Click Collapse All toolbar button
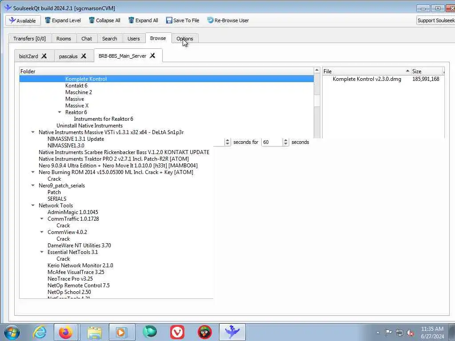455x341 pixels. coord(104,20)
